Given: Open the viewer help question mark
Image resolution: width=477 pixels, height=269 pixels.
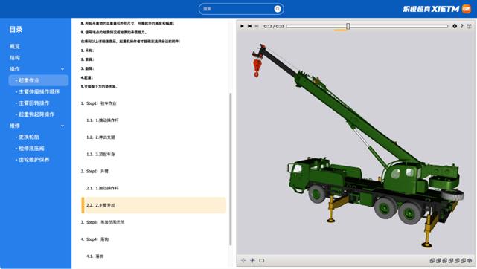Looking at the screenshot, I should 462,26.
